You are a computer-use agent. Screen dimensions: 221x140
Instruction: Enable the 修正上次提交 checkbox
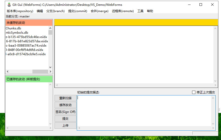(x=194, y=92)
